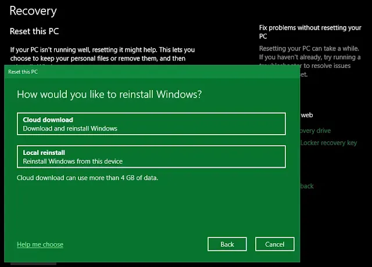The image size is (372, 267).
Task: Open the partially hidden recovery drive link
Action: 315,131
